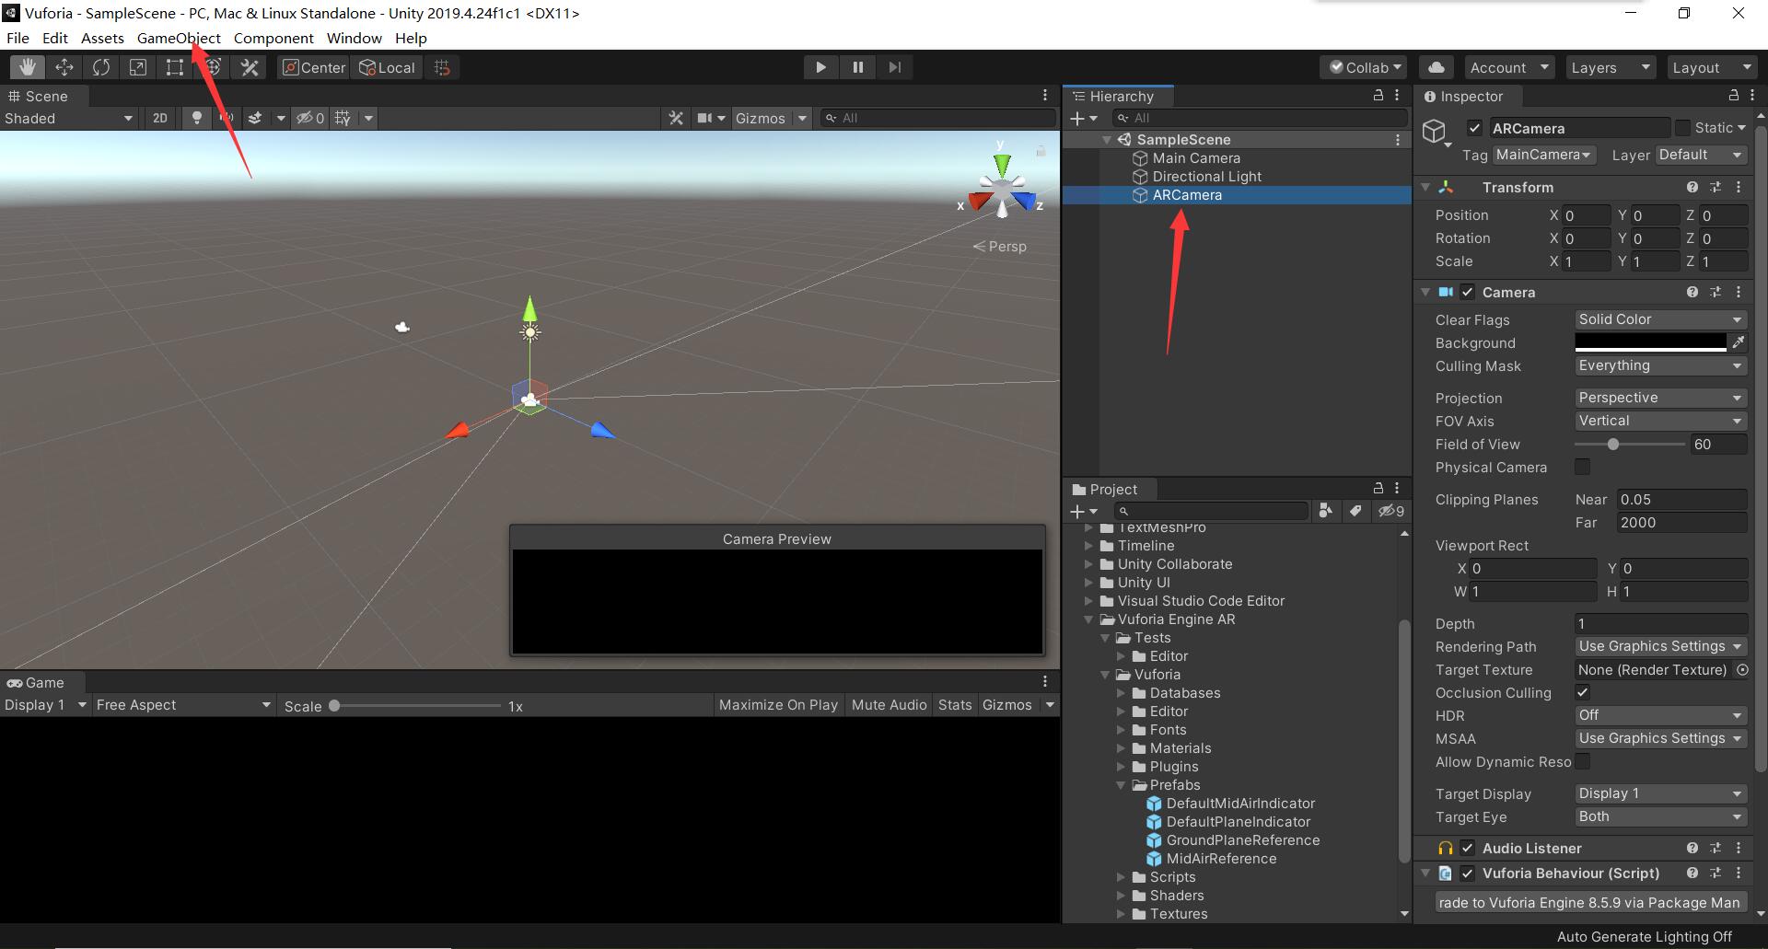The image size is (1768, 949).
Task: Enable Allow Dynamic Resolution checkbox
Action: tap(1582, 761)
